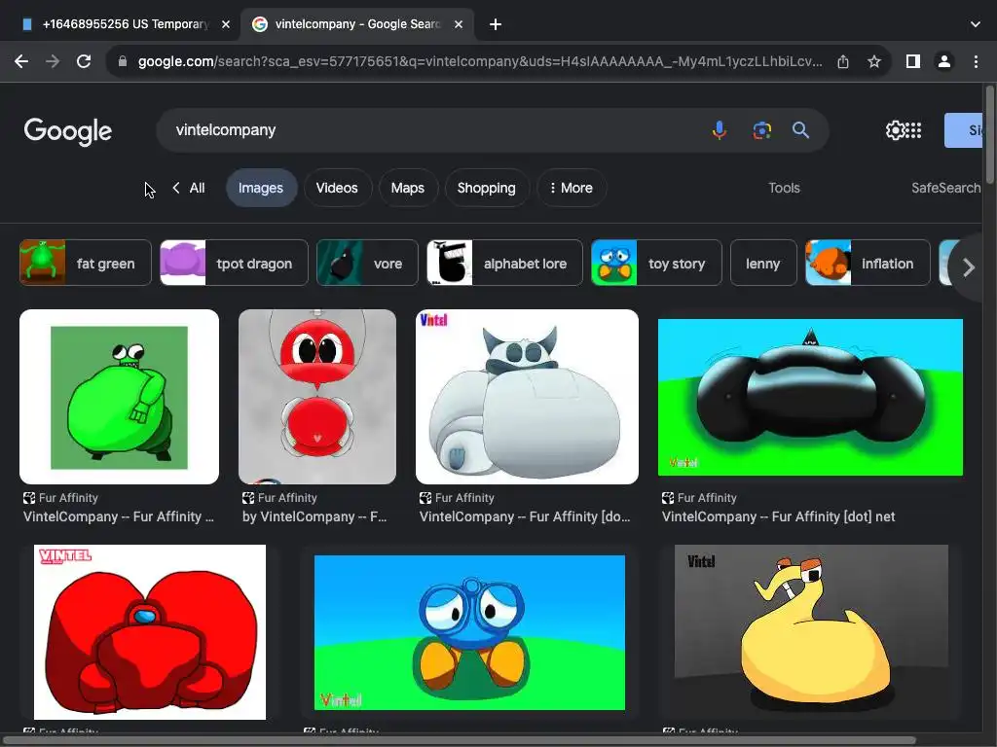
Task: Open the blue binoculars character image
Action: tap(470, 632)
